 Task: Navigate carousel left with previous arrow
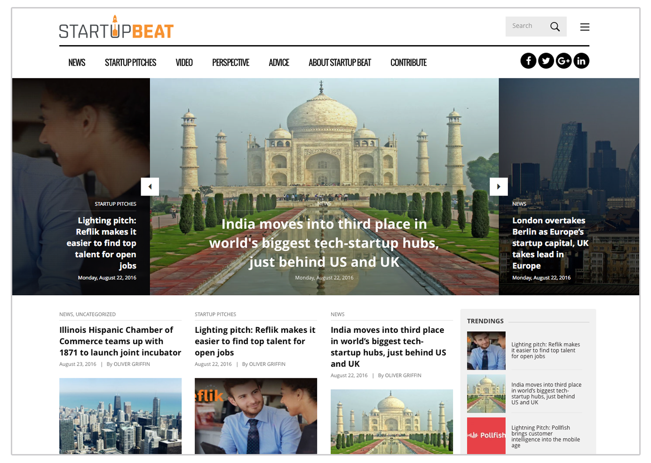pyautogui.click(x=150, y=187)
